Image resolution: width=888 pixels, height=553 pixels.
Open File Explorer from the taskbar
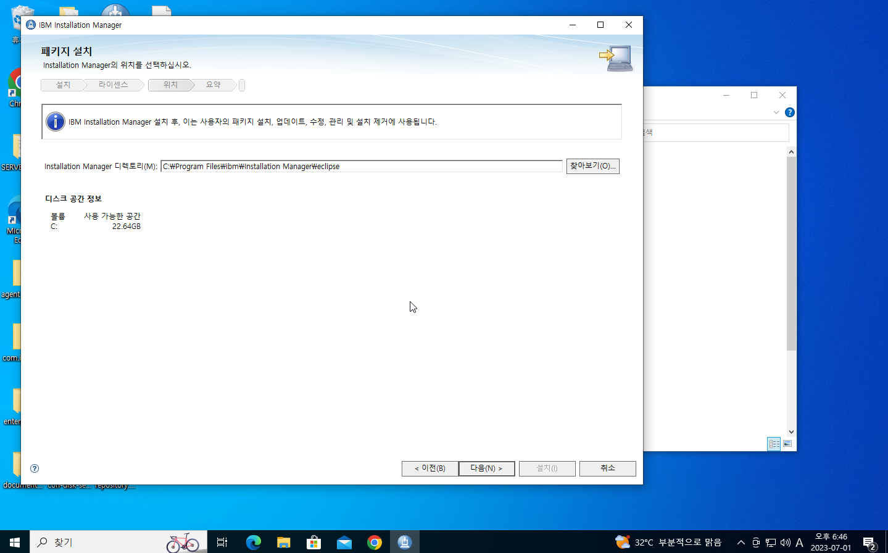coord(284,542)
